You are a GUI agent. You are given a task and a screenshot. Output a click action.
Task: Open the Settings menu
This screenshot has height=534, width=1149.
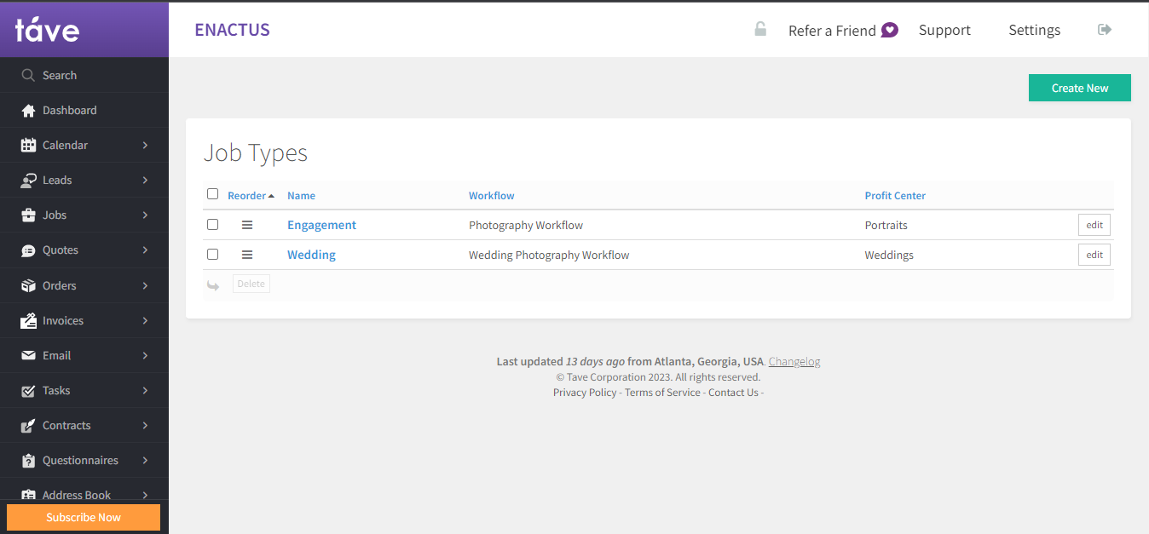[x=1034, y=30]
